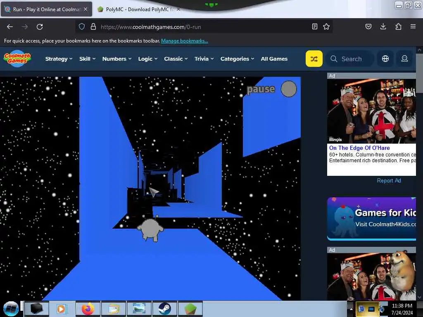Close the PolyMC tab

click(178, 9)
